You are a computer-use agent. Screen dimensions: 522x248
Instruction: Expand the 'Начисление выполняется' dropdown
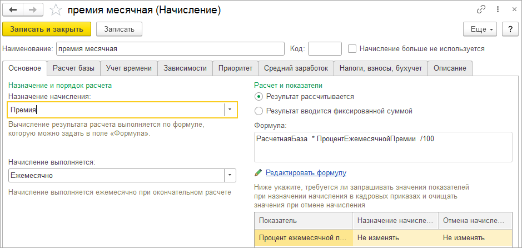coord(230,175)
